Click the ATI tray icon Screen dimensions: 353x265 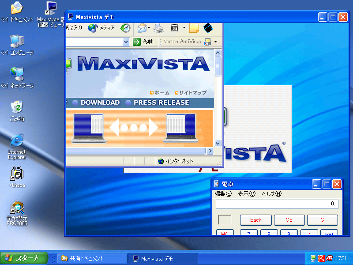coord(329,258)
